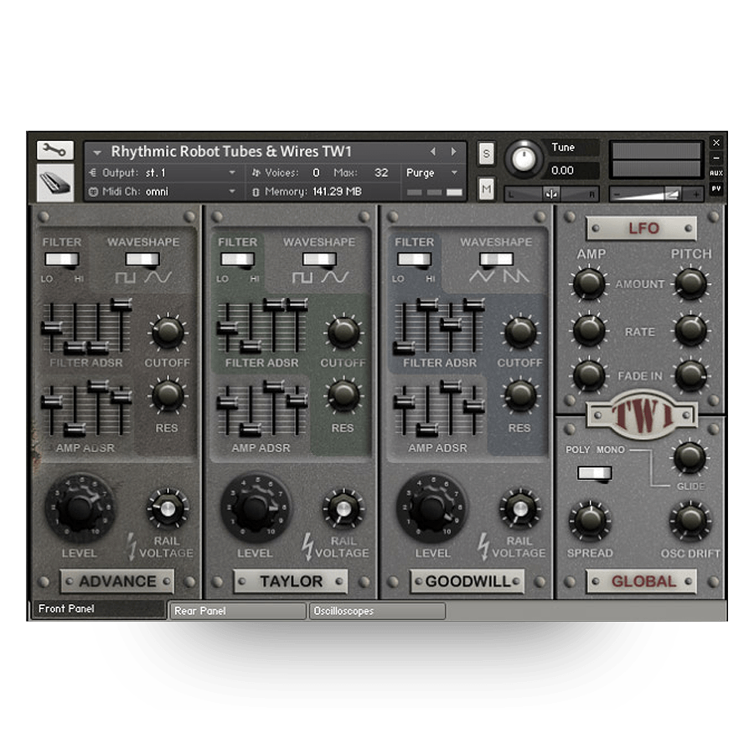This screenshot has height=754, width=754.
Task: Click the OSC DRIFT knob
Action: pyautogui.click(x=690, y=520)
